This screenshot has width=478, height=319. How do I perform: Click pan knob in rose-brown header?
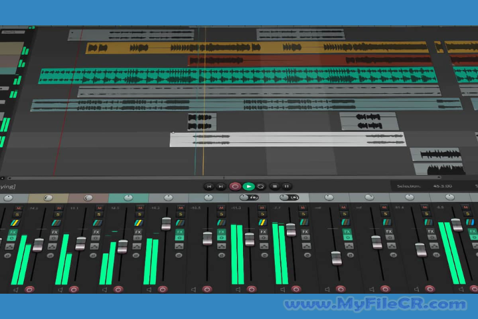88,198
